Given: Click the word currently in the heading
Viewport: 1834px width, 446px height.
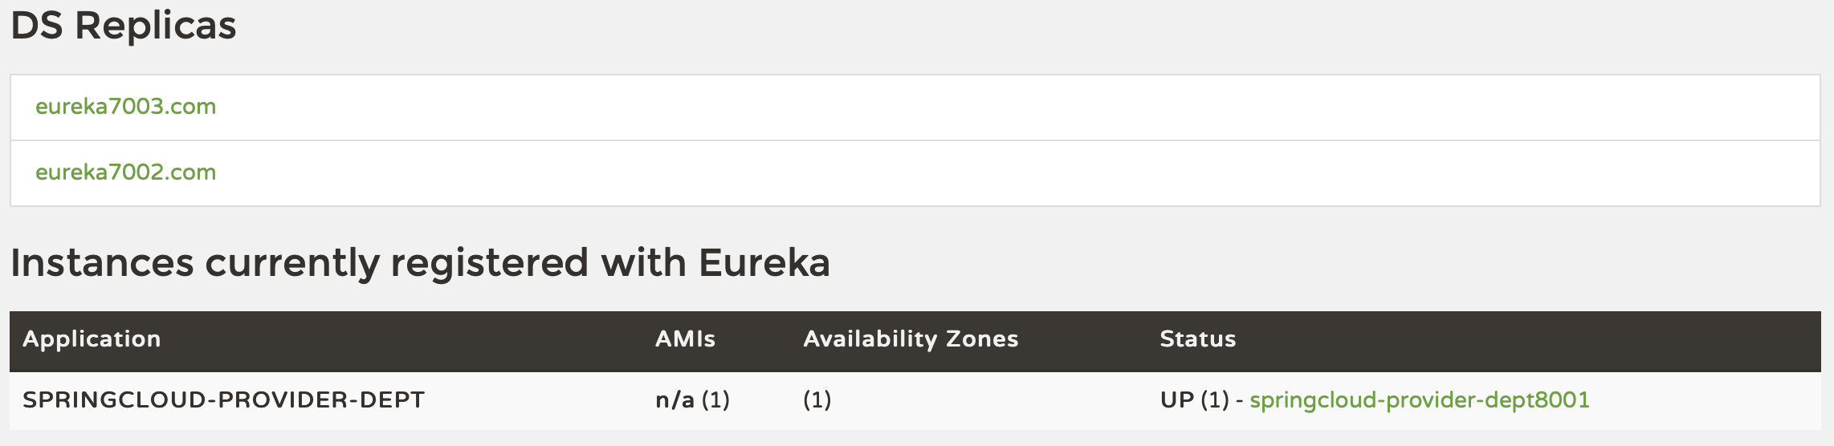Looking at the screenshot, I should point(292,263).
